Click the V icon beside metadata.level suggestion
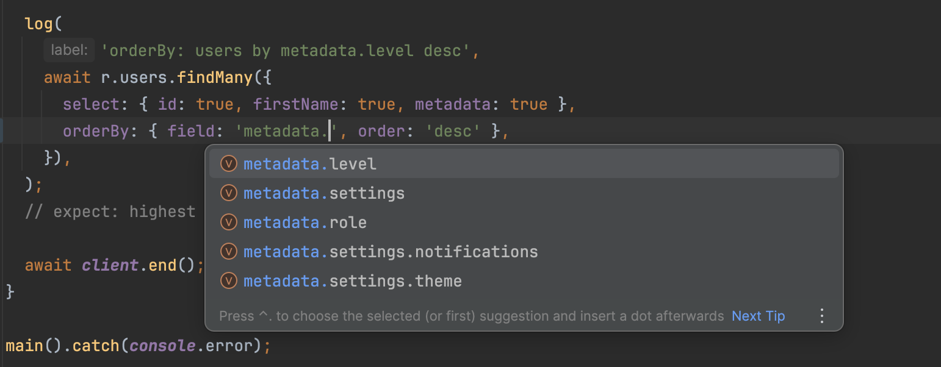Screen dimensions: 941x367 click(228, 163)
